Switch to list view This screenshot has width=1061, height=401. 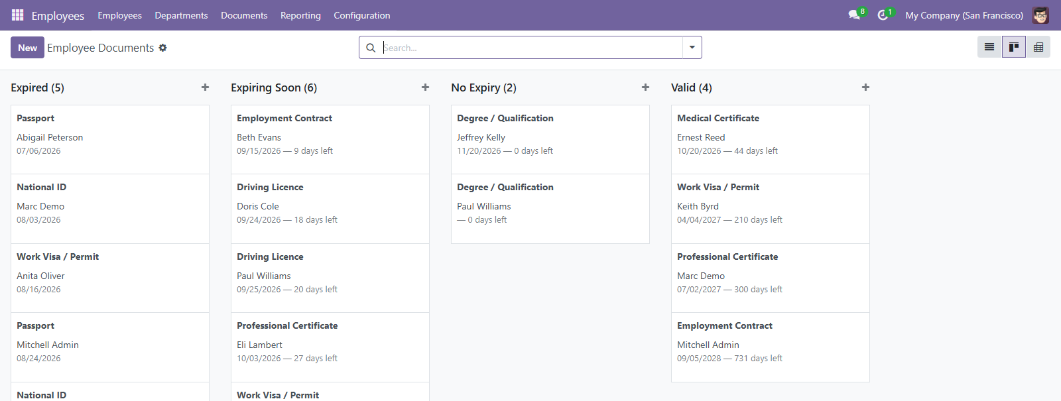pos(989,47)
